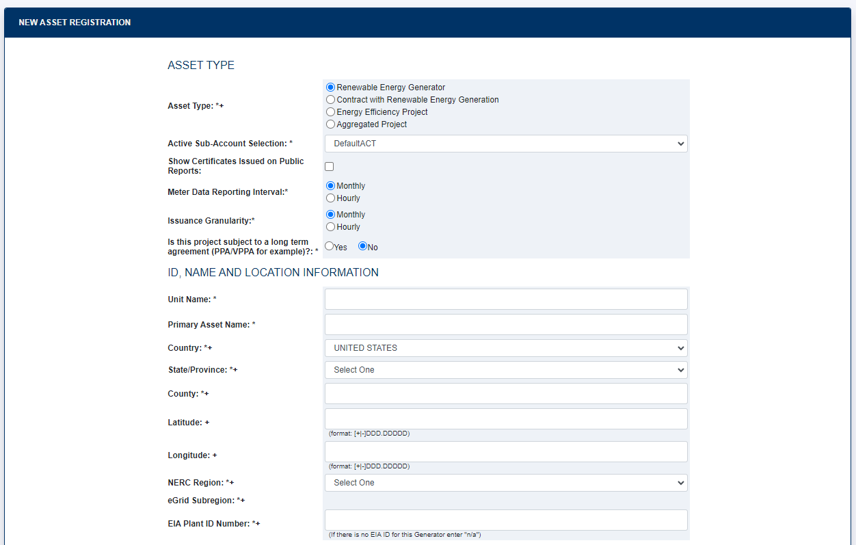Click the Issuance Granularity label

point(211,221)
